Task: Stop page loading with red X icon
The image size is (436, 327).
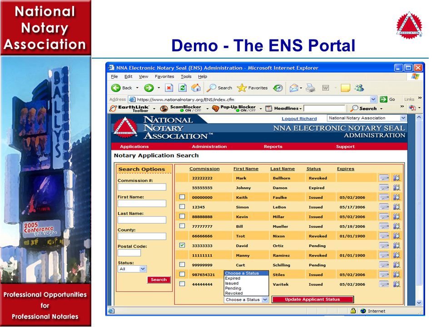Action: pos(169,88)
